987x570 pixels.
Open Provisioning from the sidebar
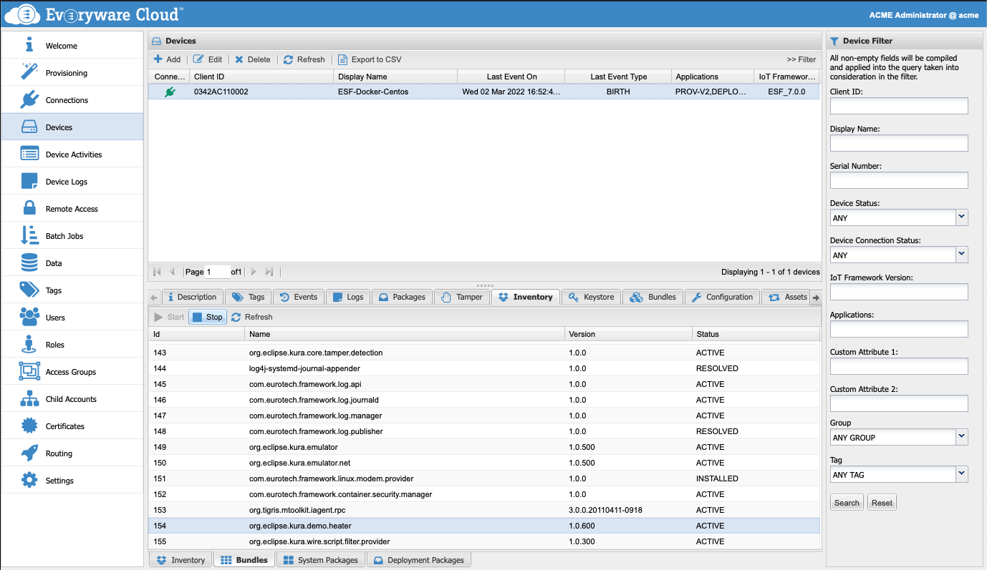(x=66, y=73)
